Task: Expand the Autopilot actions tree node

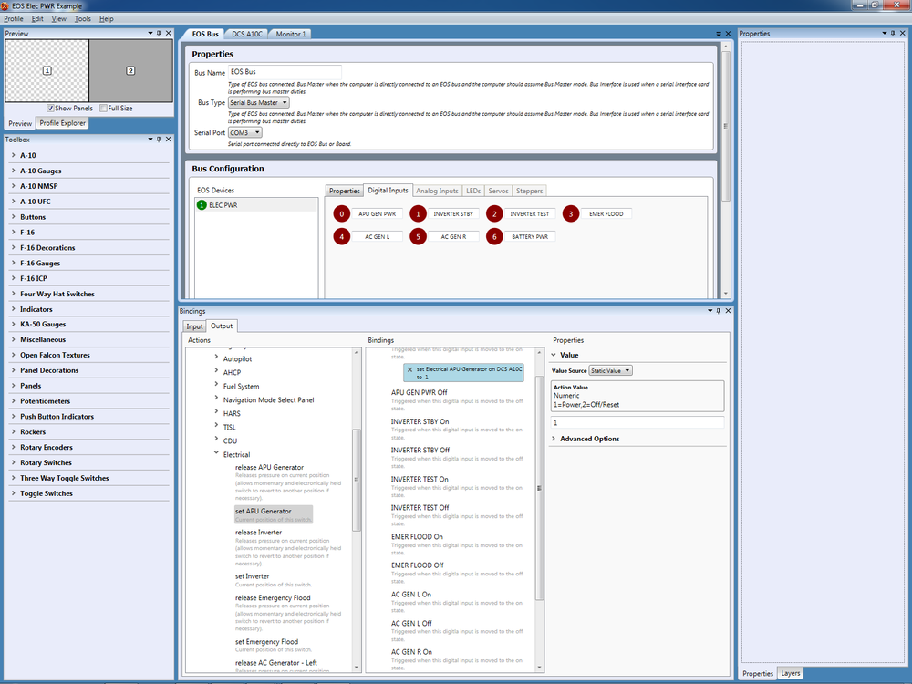Action: 216,358
